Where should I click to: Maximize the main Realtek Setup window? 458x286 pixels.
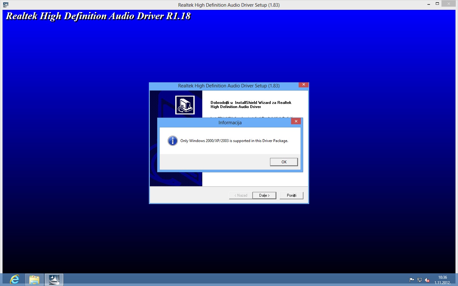(437, 4)
